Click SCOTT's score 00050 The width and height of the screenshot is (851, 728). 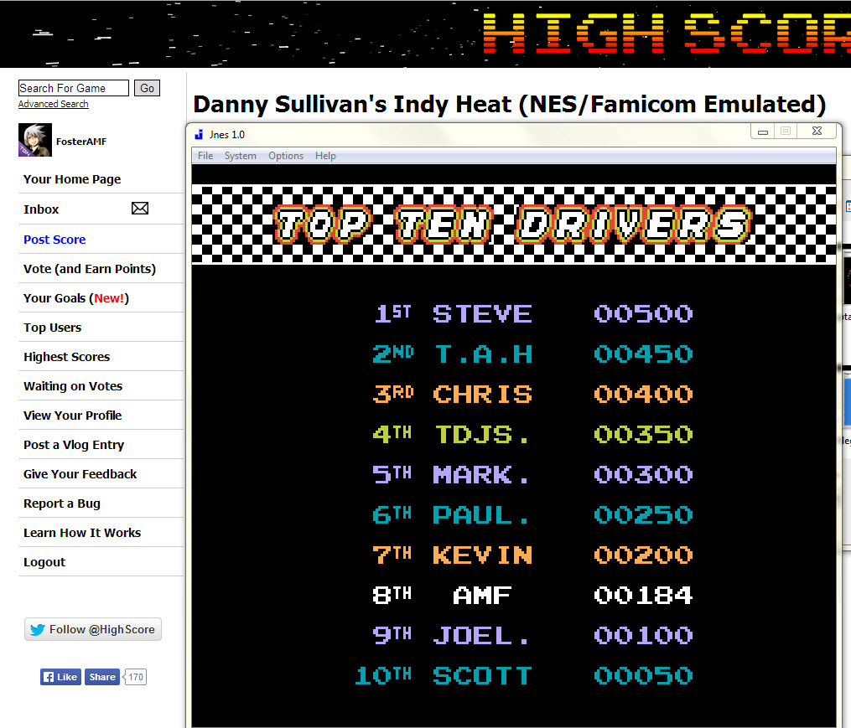(x=643, y=675)
